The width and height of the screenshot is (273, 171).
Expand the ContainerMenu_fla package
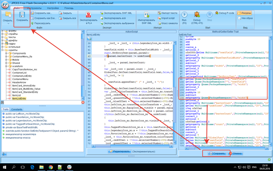(6, 56)
